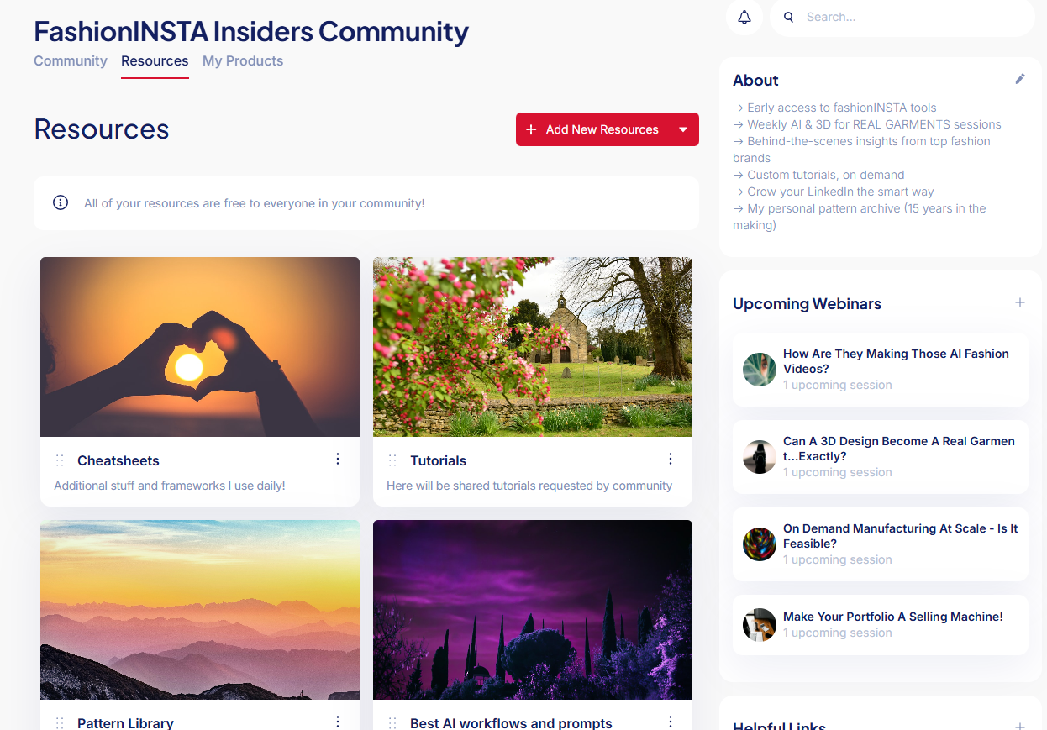Viewport: 1047px width, 730px height.
Task: Open Cheatsheets three-dot options menu
Action: [x=338, y=459]
